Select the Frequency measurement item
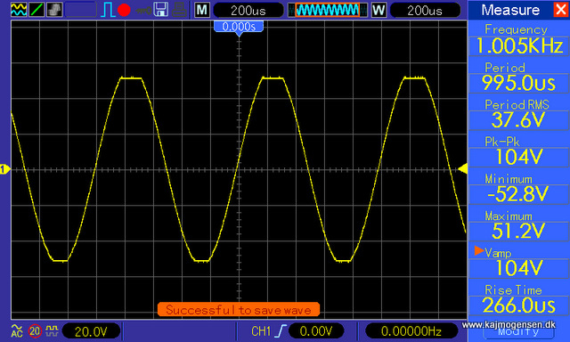Viewport: 570px width, 342px height. [518, 39]
